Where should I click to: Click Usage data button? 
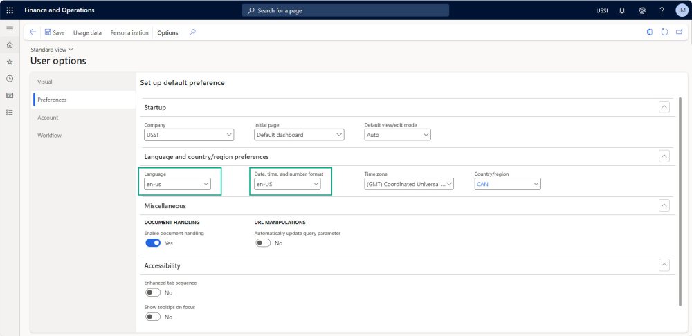coord(87,32)
